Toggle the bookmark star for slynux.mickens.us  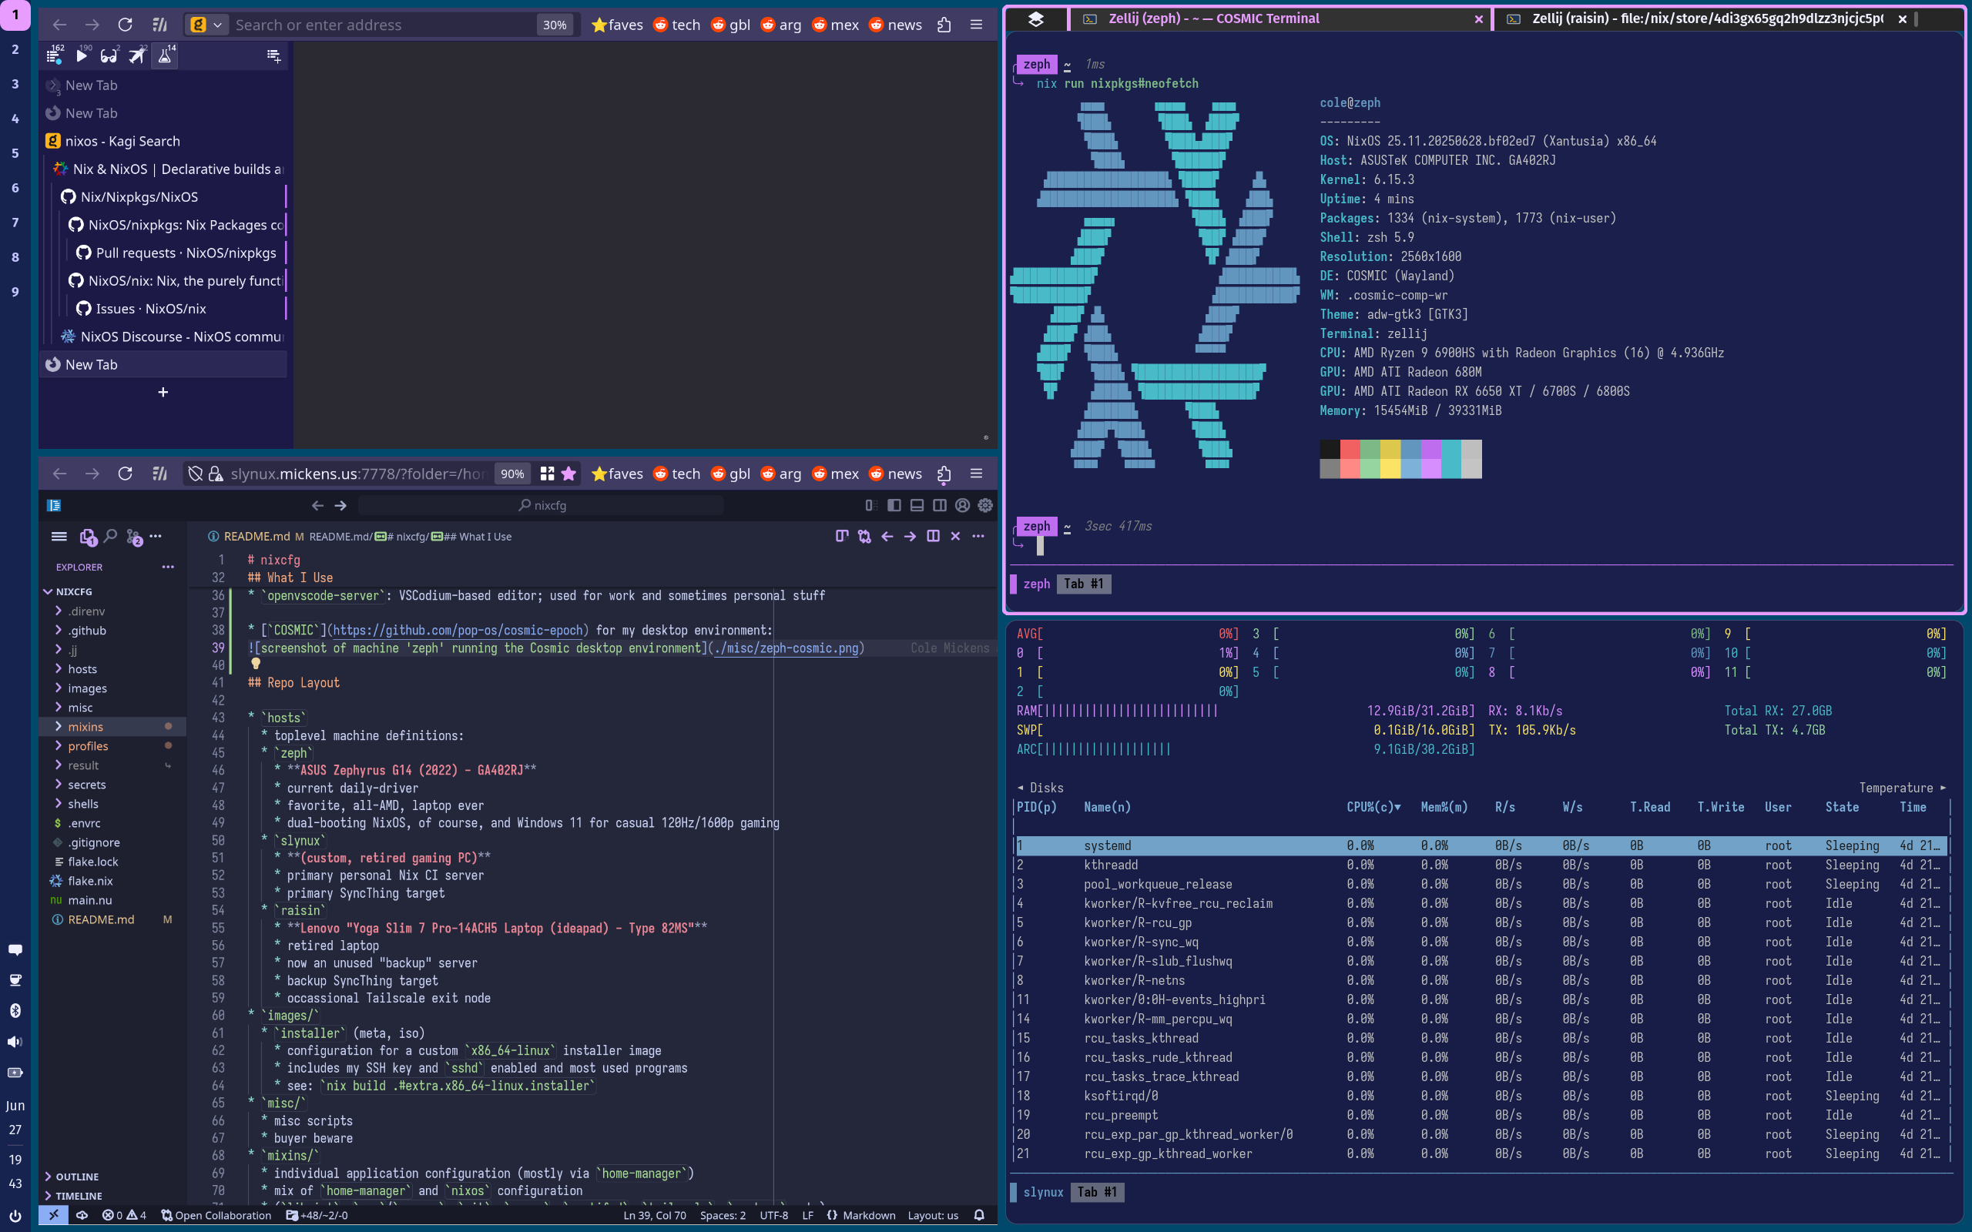tap(568, 474)
